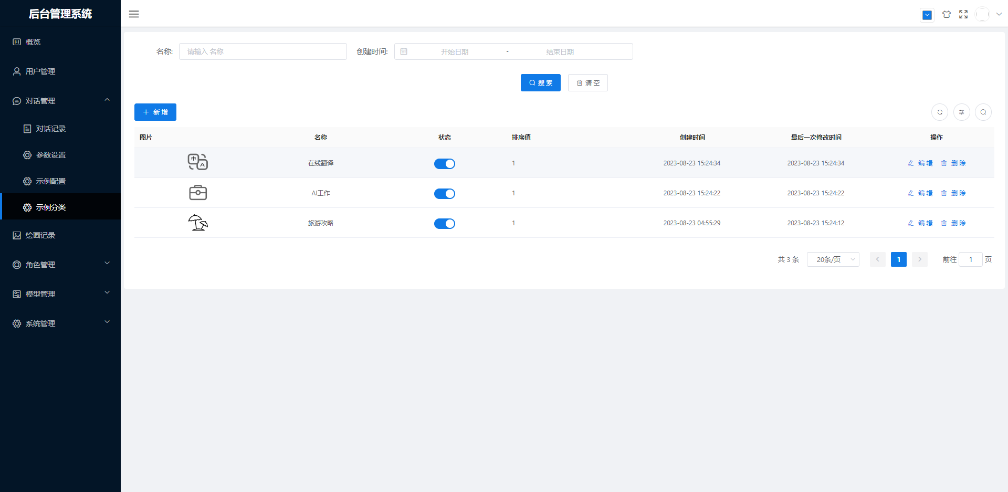Toggle fullscreen mode icon
The height and width of the screenshot is (492, 1008).
click(x=963, y=15)
